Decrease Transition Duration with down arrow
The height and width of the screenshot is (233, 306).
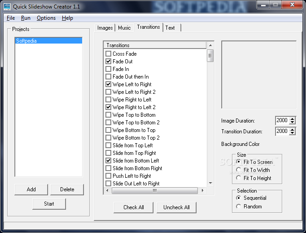click(x=293, y=133)
